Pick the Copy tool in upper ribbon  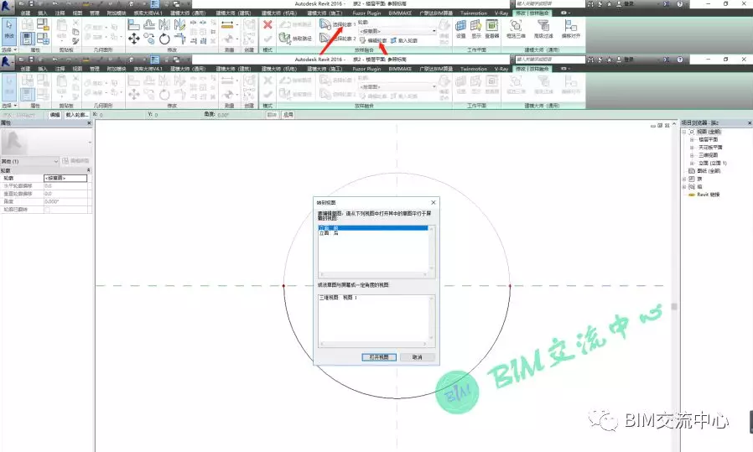click(149, 39)
